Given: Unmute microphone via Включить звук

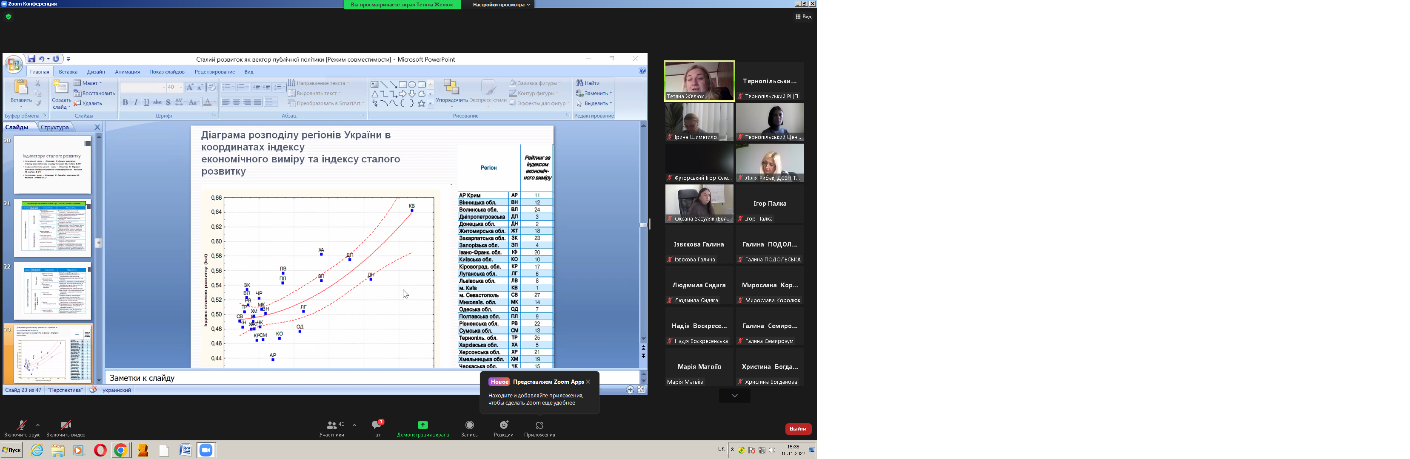Looking at the screenshot, I should point(21,425).
